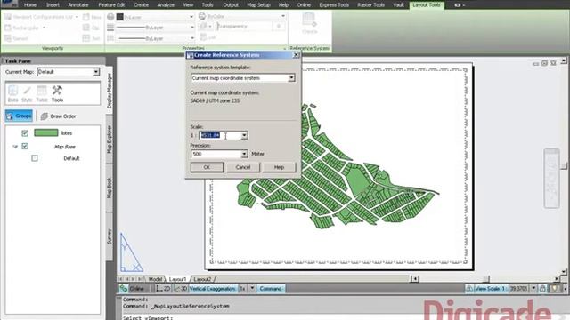Screen dimensions: 570x320
Task: Toggle visibility checkbox for lotes layer
Action: coord(25,133)
